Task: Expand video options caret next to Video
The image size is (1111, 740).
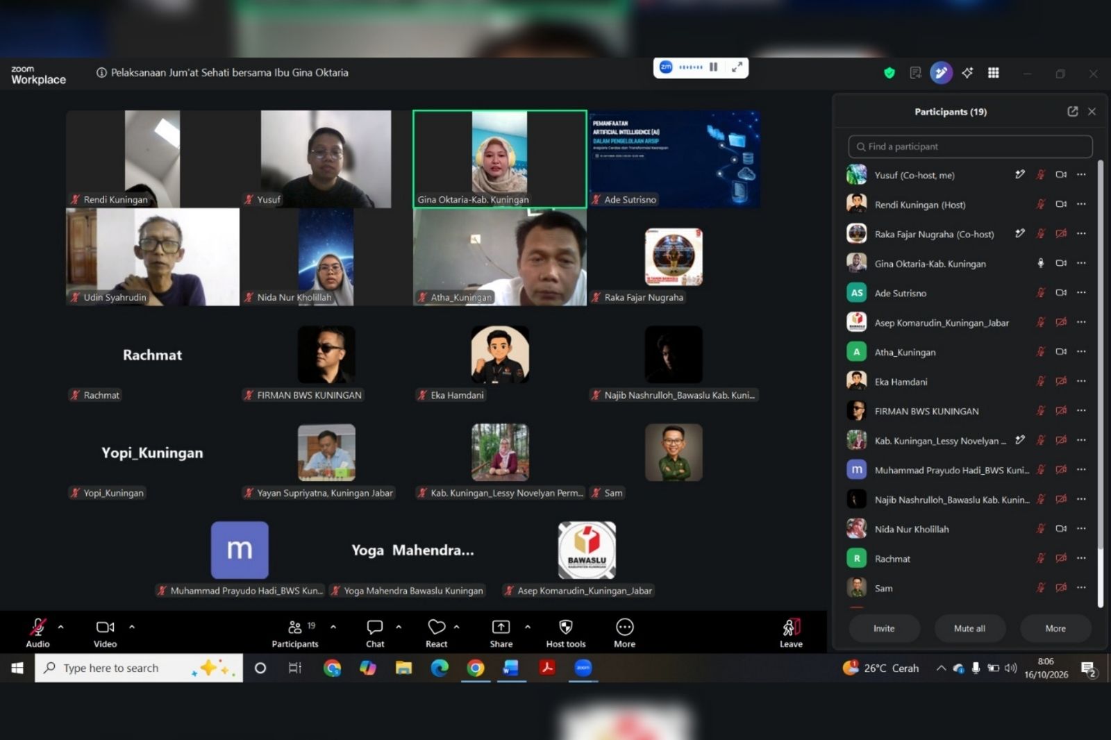Action: 132,627
